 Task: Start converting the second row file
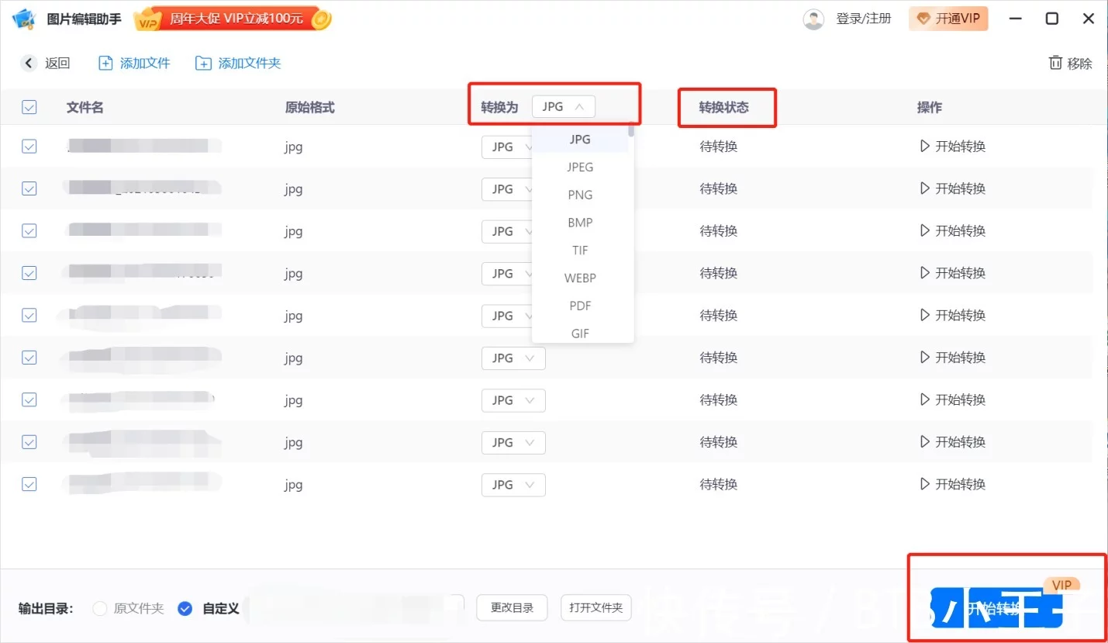pyautogui.click(x=952, y=188)
